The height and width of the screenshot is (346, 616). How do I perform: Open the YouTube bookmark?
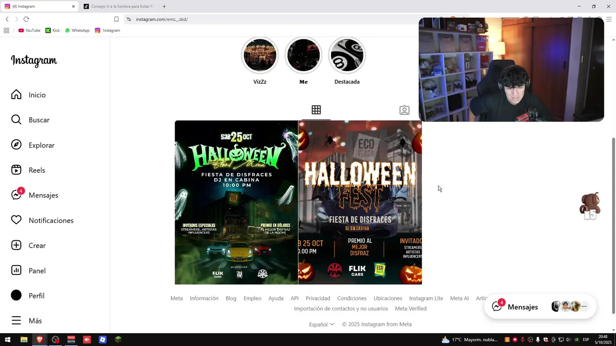tap(29, 30)
